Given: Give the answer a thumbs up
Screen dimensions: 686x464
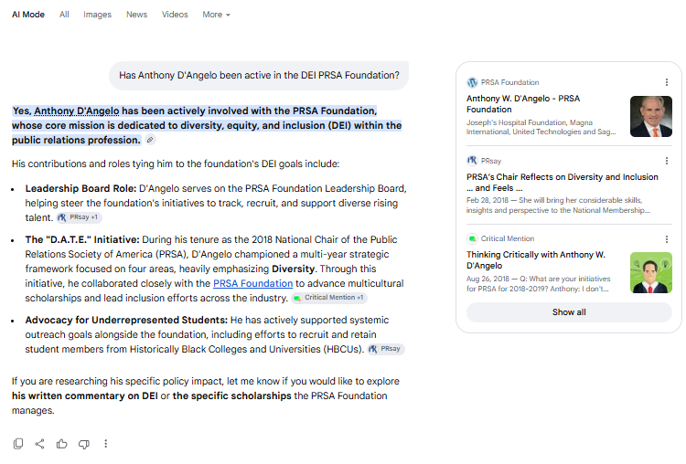Looking at the screenshot, I should pyautogui.click(x=61, y=444).
